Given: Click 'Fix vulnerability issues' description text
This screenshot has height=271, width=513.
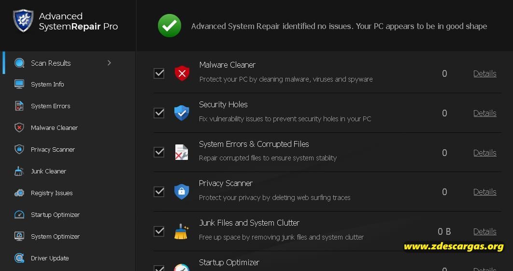Looking at the screenshot, I should (285, 119).
